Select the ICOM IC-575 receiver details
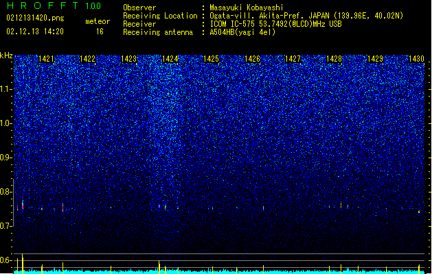The image size is (432, 274). pyautogui.click(x=275, y=24)
